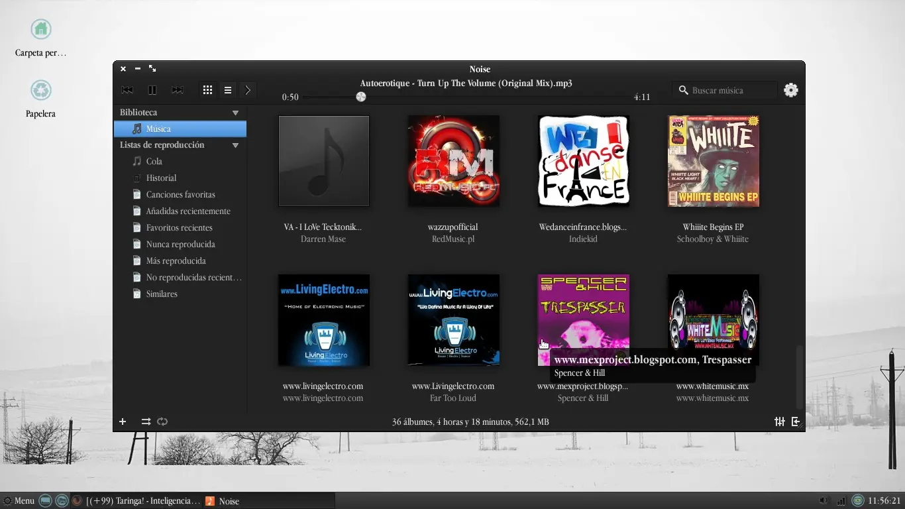The height and width of the screenshot is (509, 905).
Task: Open the settings gear menu
Action: pyautogui.click(x=791, y=90)
